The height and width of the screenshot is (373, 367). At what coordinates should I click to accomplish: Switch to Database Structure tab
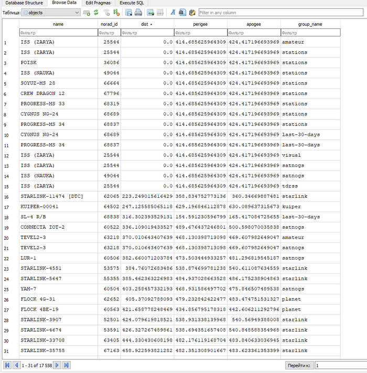pos(24,3)
